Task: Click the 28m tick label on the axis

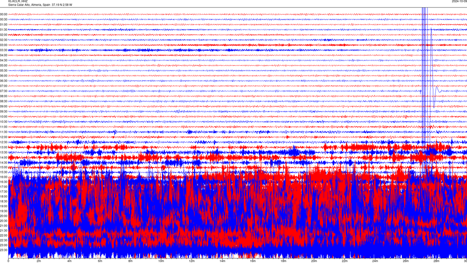Action: [436, 261]
